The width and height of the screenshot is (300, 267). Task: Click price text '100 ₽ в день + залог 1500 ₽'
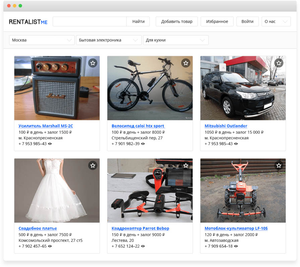[45, 132]
